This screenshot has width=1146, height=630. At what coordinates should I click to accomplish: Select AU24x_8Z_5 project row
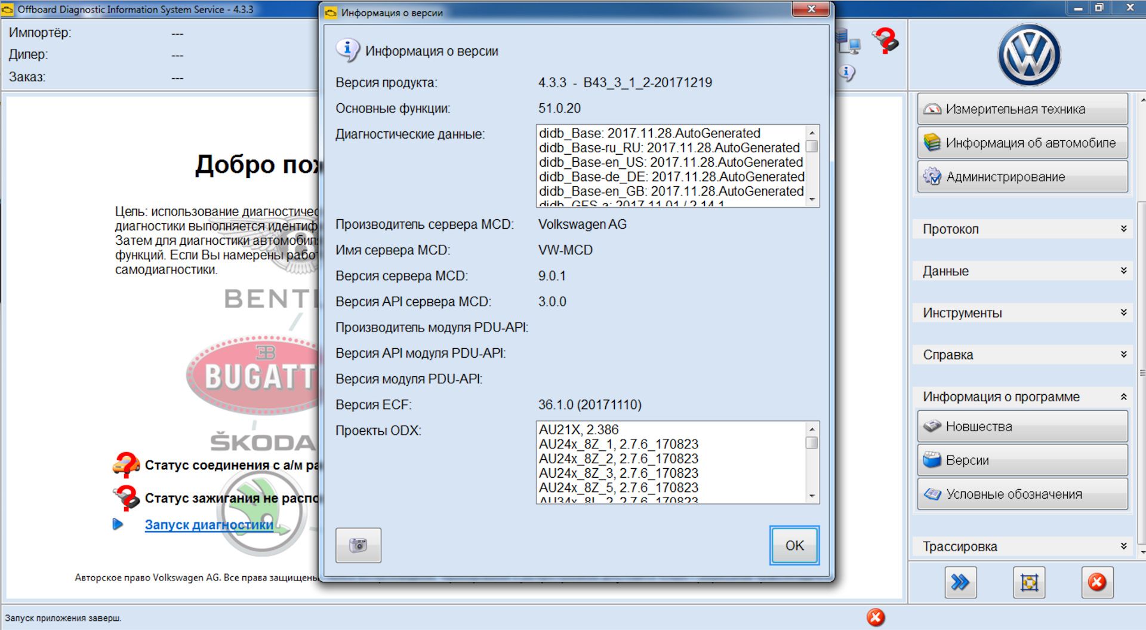point(618,487)
